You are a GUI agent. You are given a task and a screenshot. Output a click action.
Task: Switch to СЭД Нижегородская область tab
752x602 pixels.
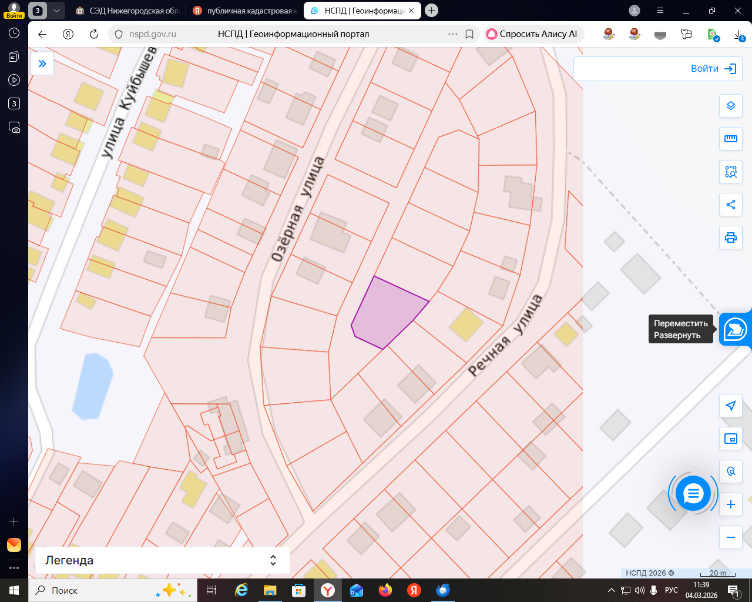[x=128, y=11]
